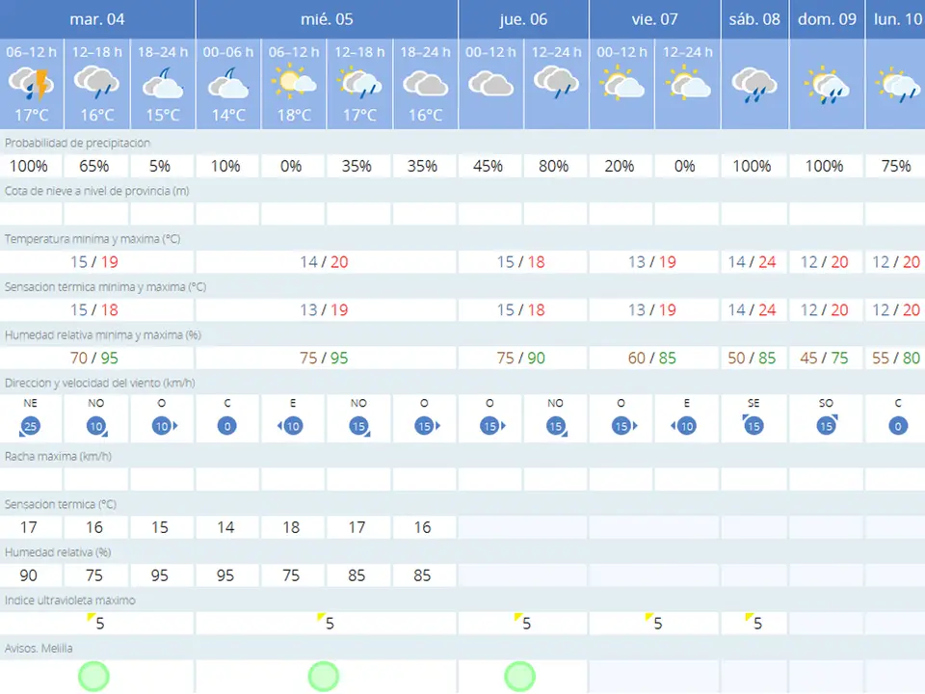925x694 pixels.
Task: Click the green warning circle for mié. 05
Action: [324, 677]
